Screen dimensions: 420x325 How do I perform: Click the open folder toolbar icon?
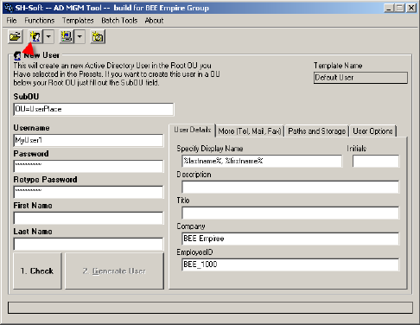pyautogui.click(x=16, y=37)
